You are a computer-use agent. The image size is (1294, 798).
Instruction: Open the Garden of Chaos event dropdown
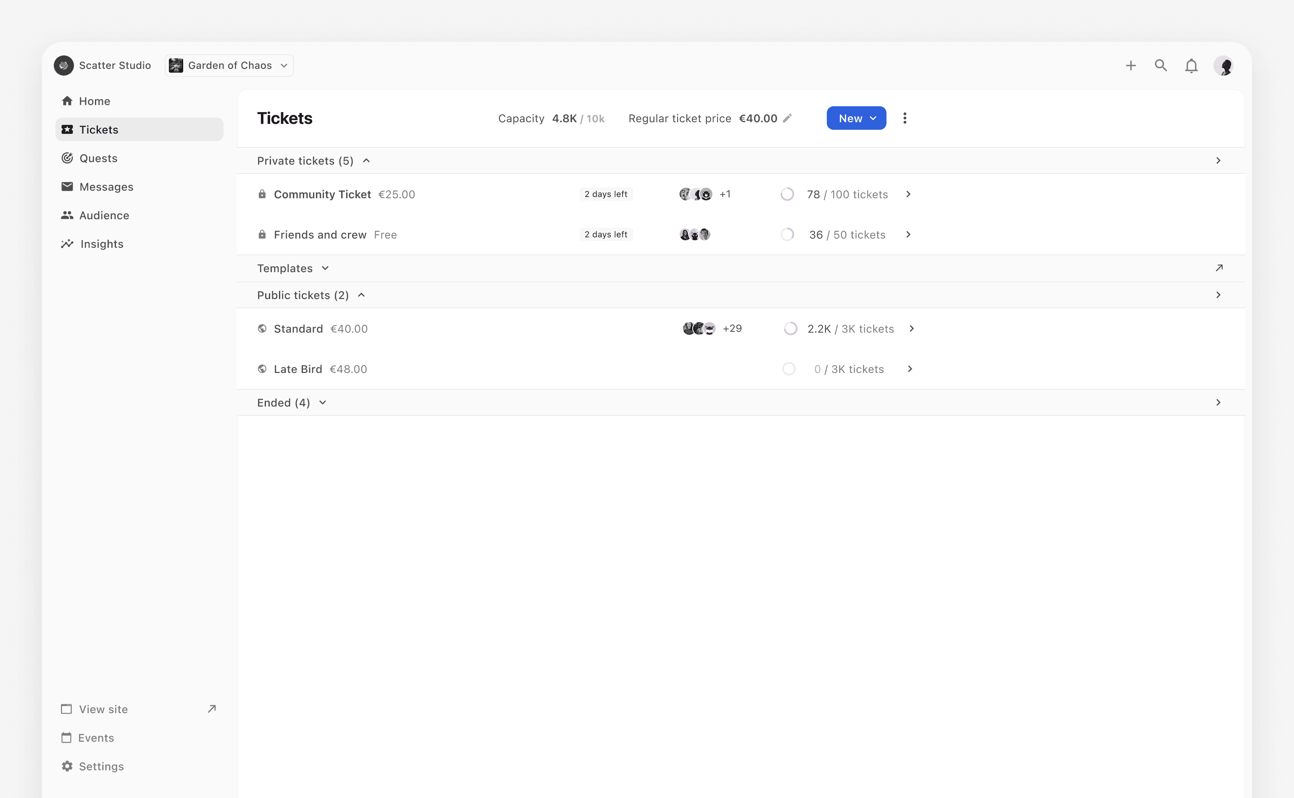[x=229, y=66]
